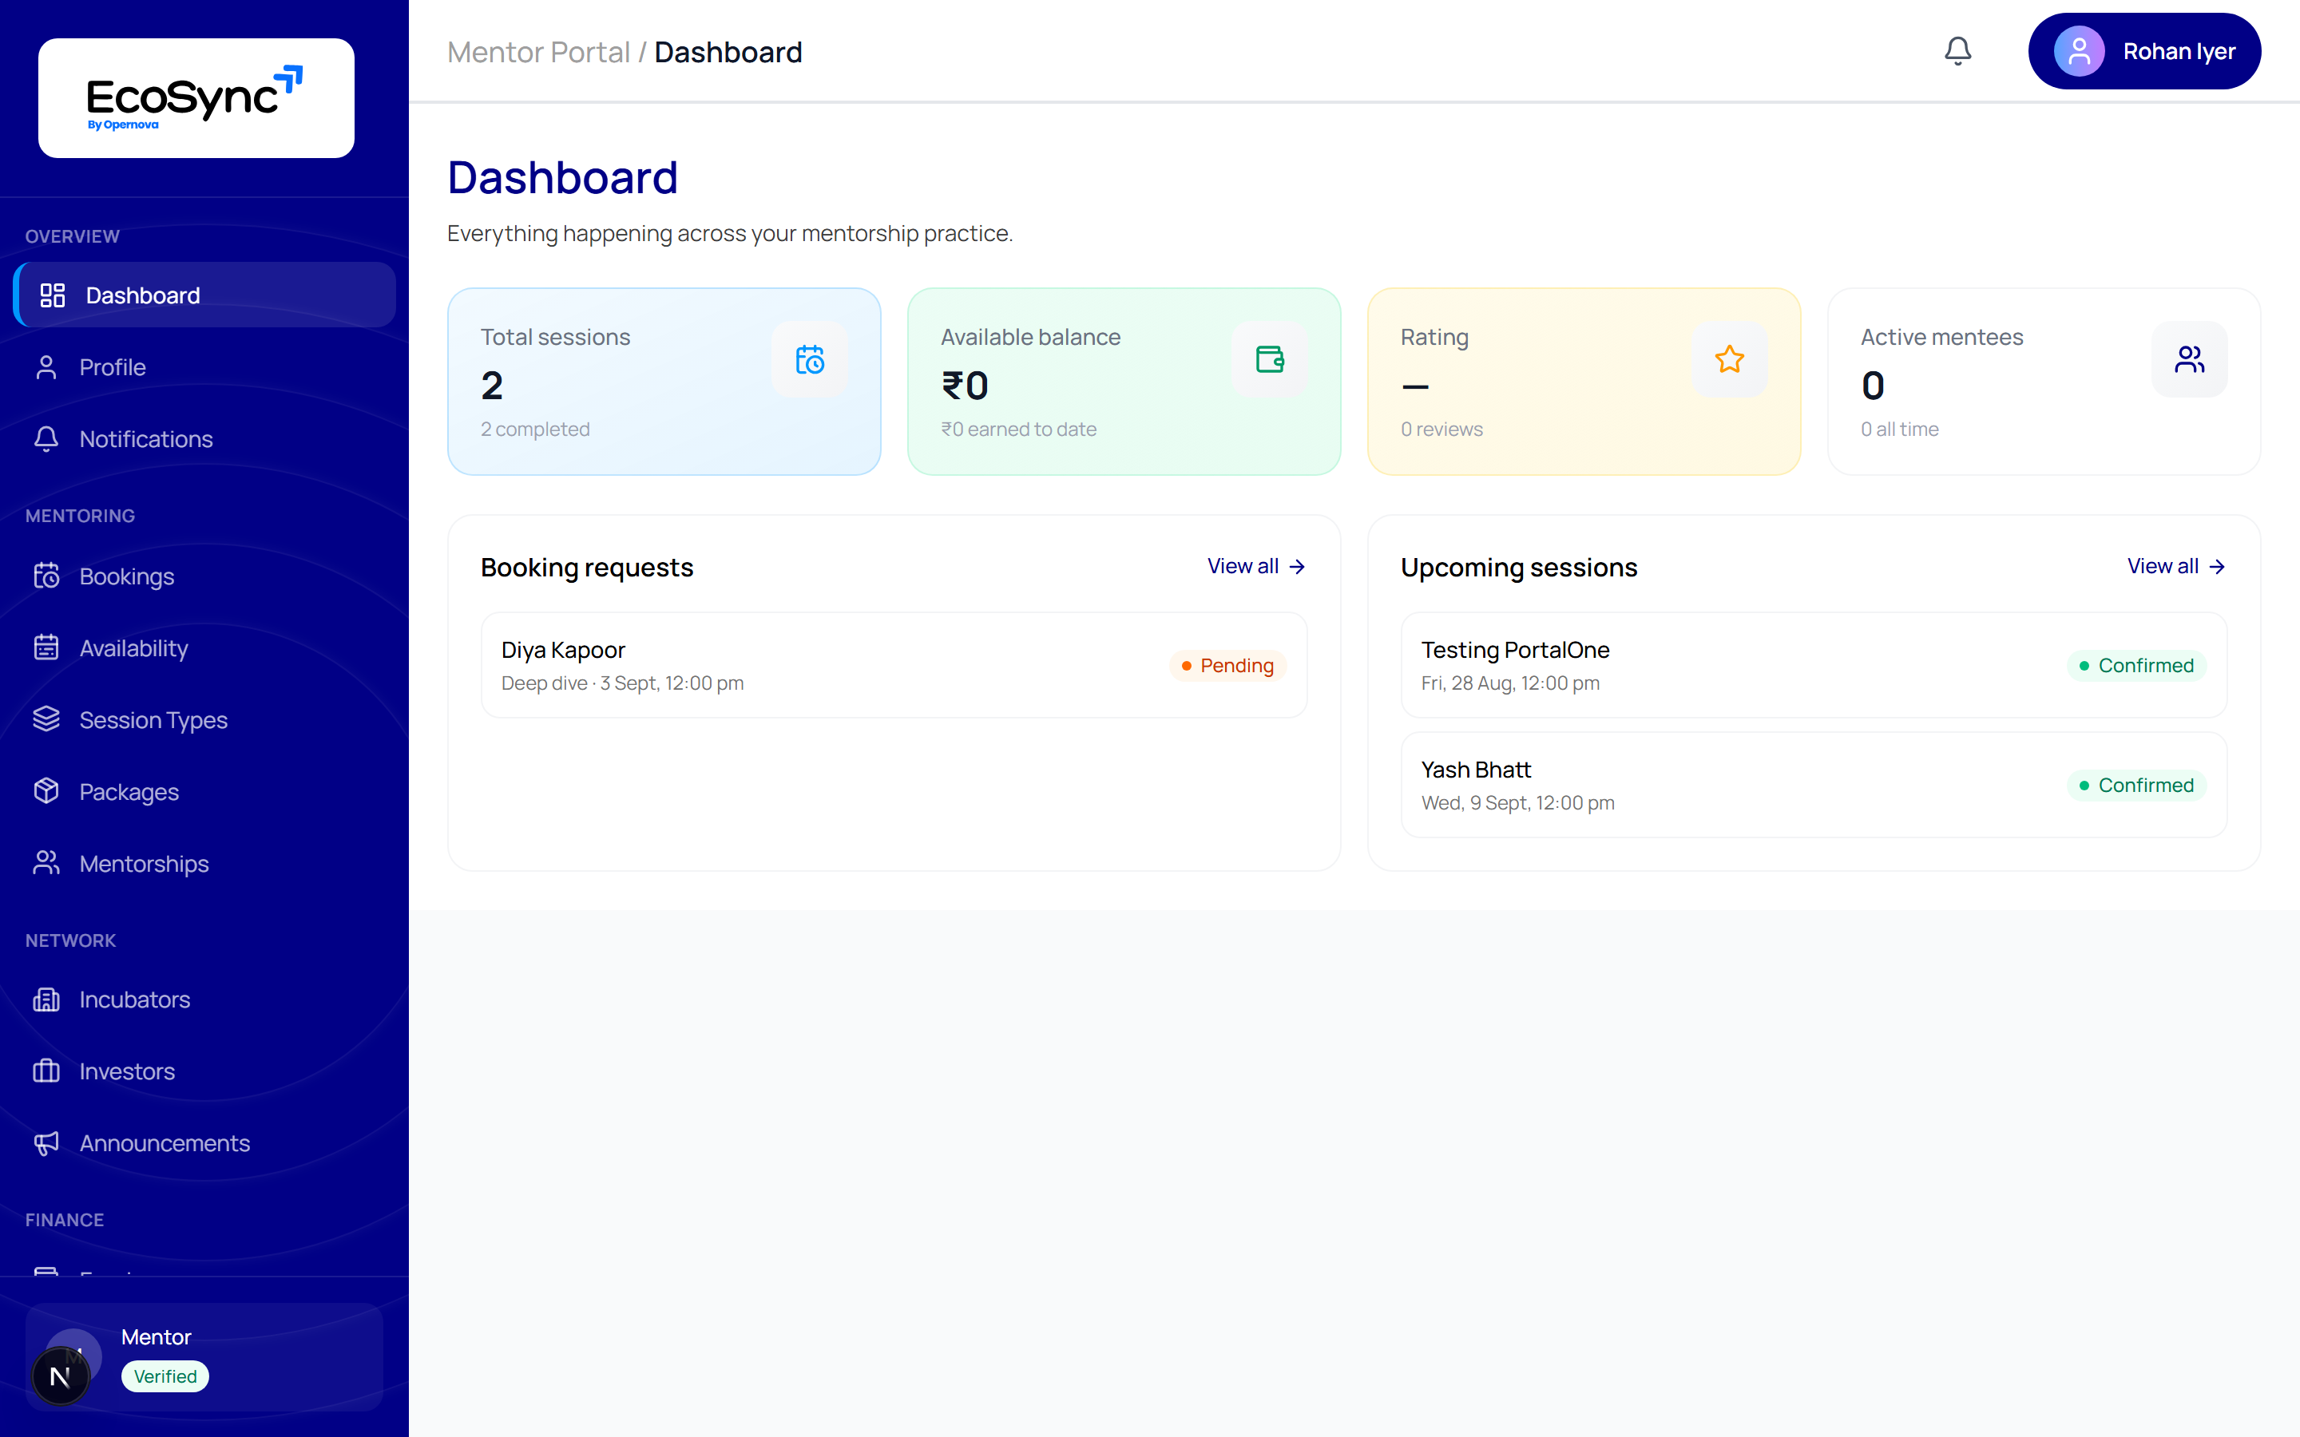This screenshot has height=1437, width=2300.
Task: Open the Yash Bhatt upcoming session
Action: (1814, 785)
